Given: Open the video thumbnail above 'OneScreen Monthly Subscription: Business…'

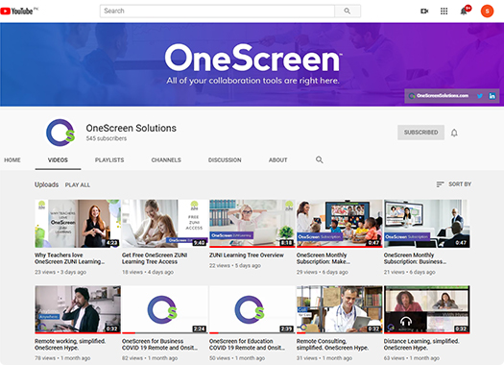Looking at the screenshot, I should (x=427, y=224).
